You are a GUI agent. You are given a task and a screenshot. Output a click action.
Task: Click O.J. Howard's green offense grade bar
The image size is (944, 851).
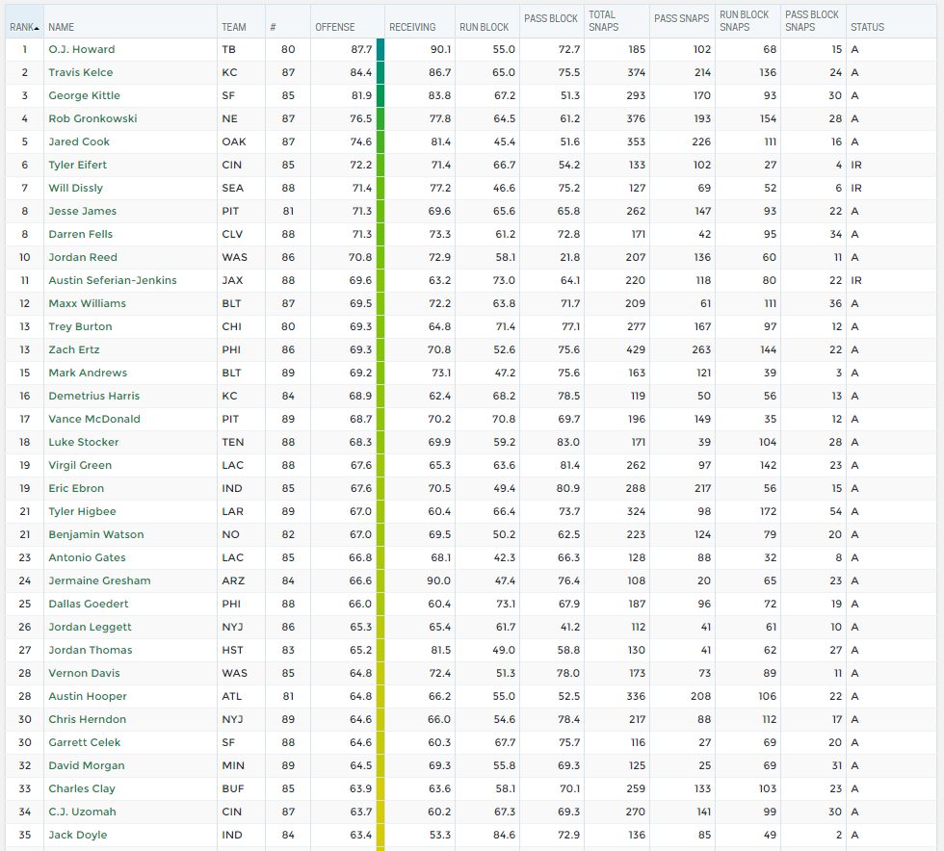click(x=380, y=49)
